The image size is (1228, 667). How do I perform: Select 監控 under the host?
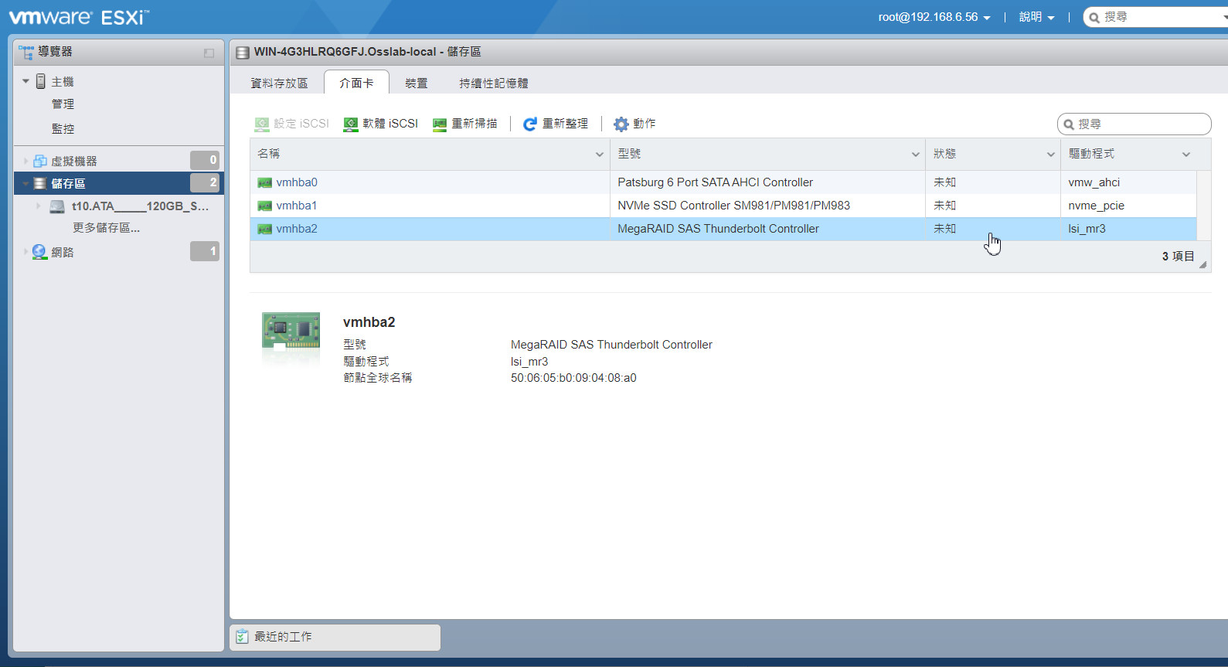63,129
